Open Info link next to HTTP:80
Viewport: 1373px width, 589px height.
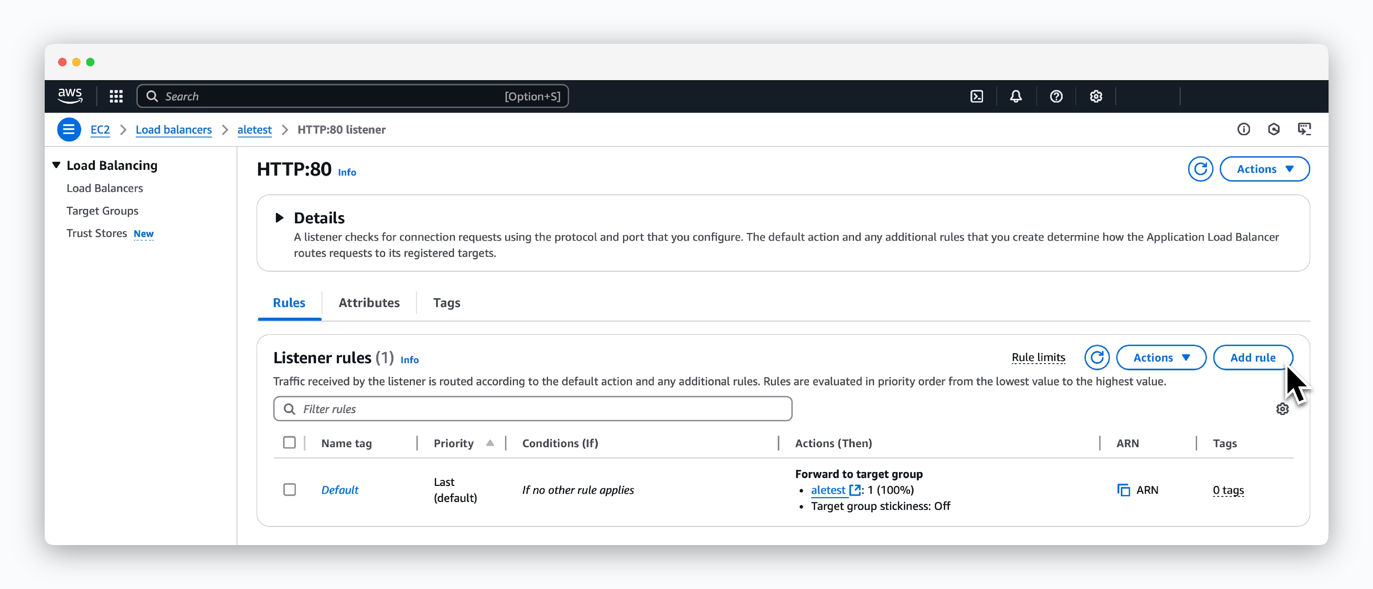(x=347, y=172)
